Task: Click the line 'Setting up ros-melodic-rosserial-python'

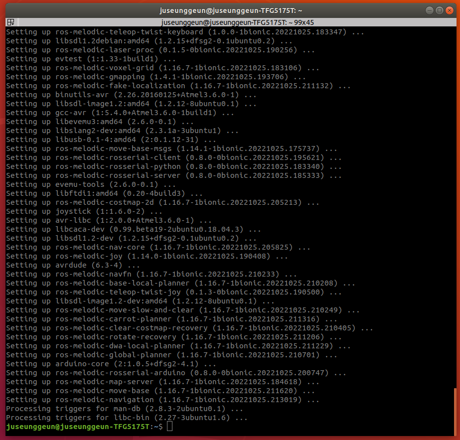Action: pos(173,166)
